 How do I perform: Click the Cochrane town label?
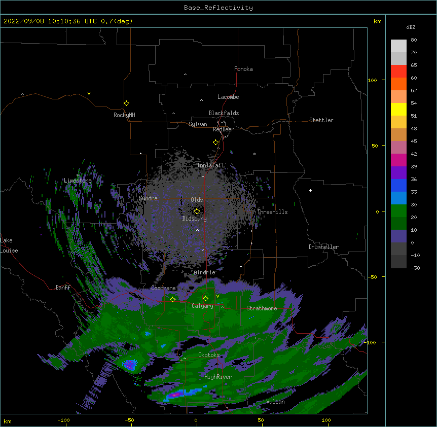pyautogui.click(x=163, y=288)
